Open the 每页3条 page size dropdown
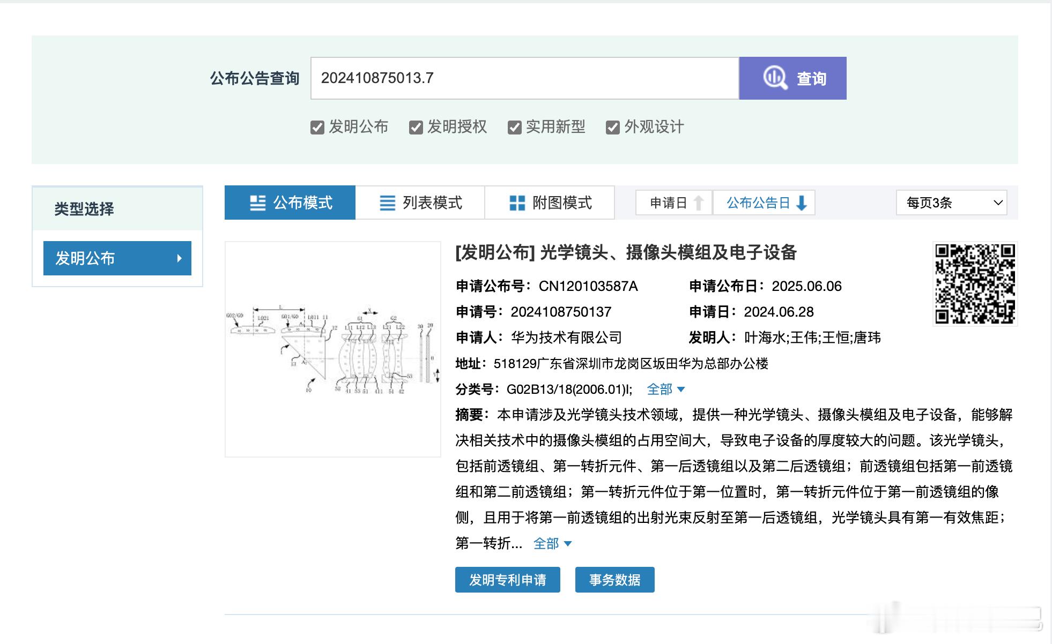 pos(951,203)
